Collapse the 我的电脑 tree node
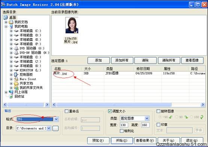 coord(6,27)
